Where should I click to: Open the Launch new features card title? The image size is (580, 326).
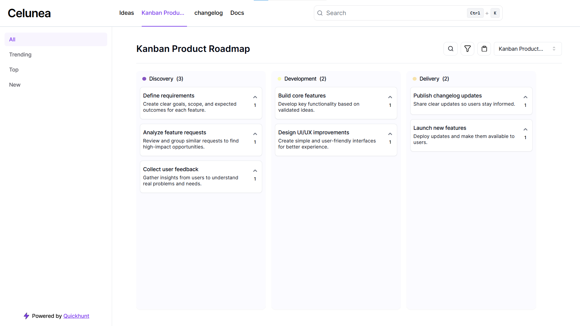point(440,128)
